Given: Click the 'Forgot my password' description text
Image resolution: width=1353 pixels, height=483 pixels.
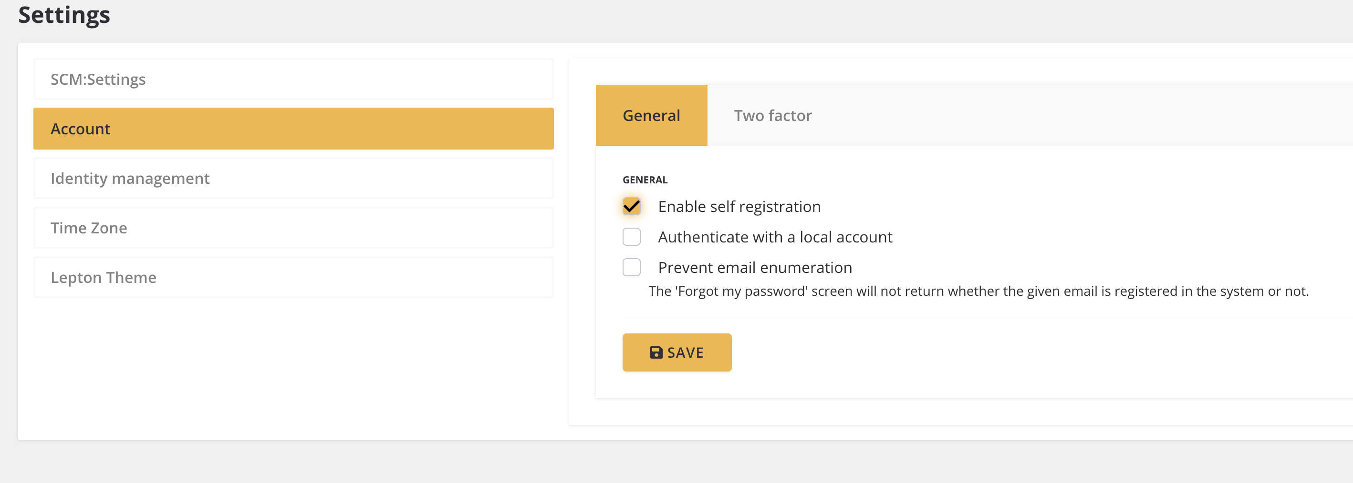Looking at the screenshot, I should point(978,291).
